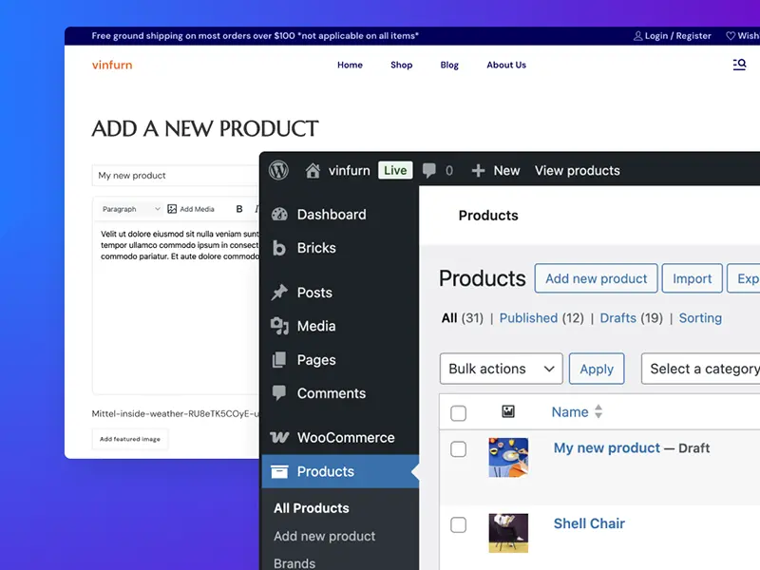The height and width of the screenshot is (570, 760).
Task: Click the Import button
Action: [x=692, y=278]
